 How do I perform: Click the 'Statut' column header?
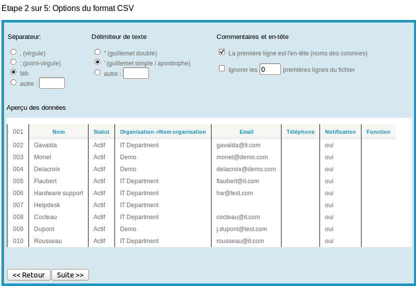(x=101, y=132)
